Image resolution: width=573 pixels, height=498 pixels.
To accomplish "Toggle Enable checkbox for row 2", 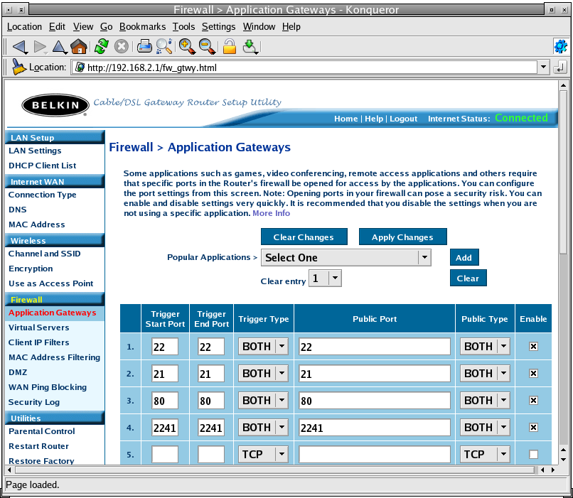I will [533, 374].
